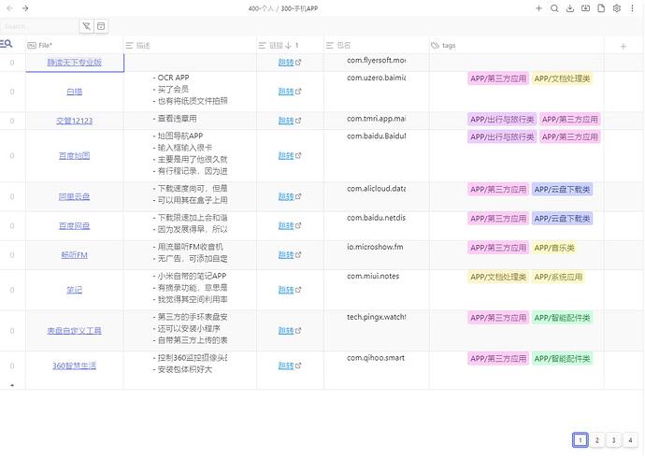
Task: Open the 阿里云盘 file link
Action: pos(74,197)
